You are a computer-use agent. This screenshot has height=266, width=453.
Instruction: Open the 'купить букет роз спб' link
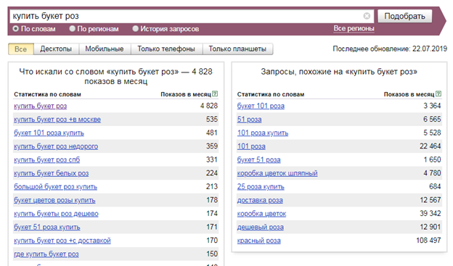tap(46, 160)
